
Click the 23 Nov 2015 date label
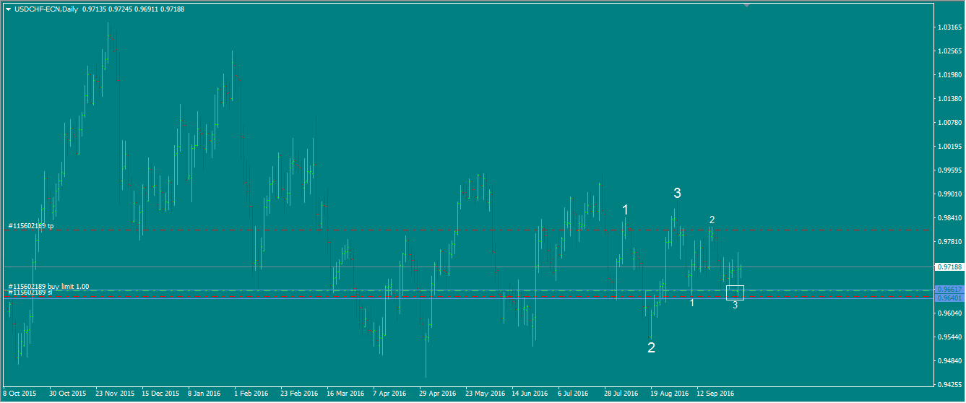(113, 394)
